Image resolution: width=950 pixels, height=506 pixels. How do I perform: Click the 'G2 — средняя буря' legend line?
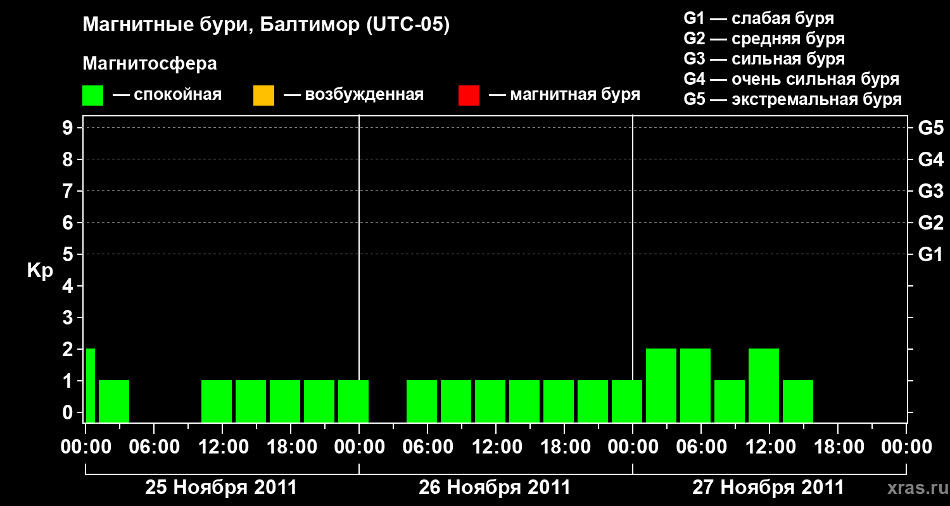point(764,39)
